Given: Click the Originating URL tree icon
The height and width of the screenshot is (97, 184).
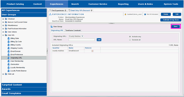Looking at the screenshot, I should point(9,58).
